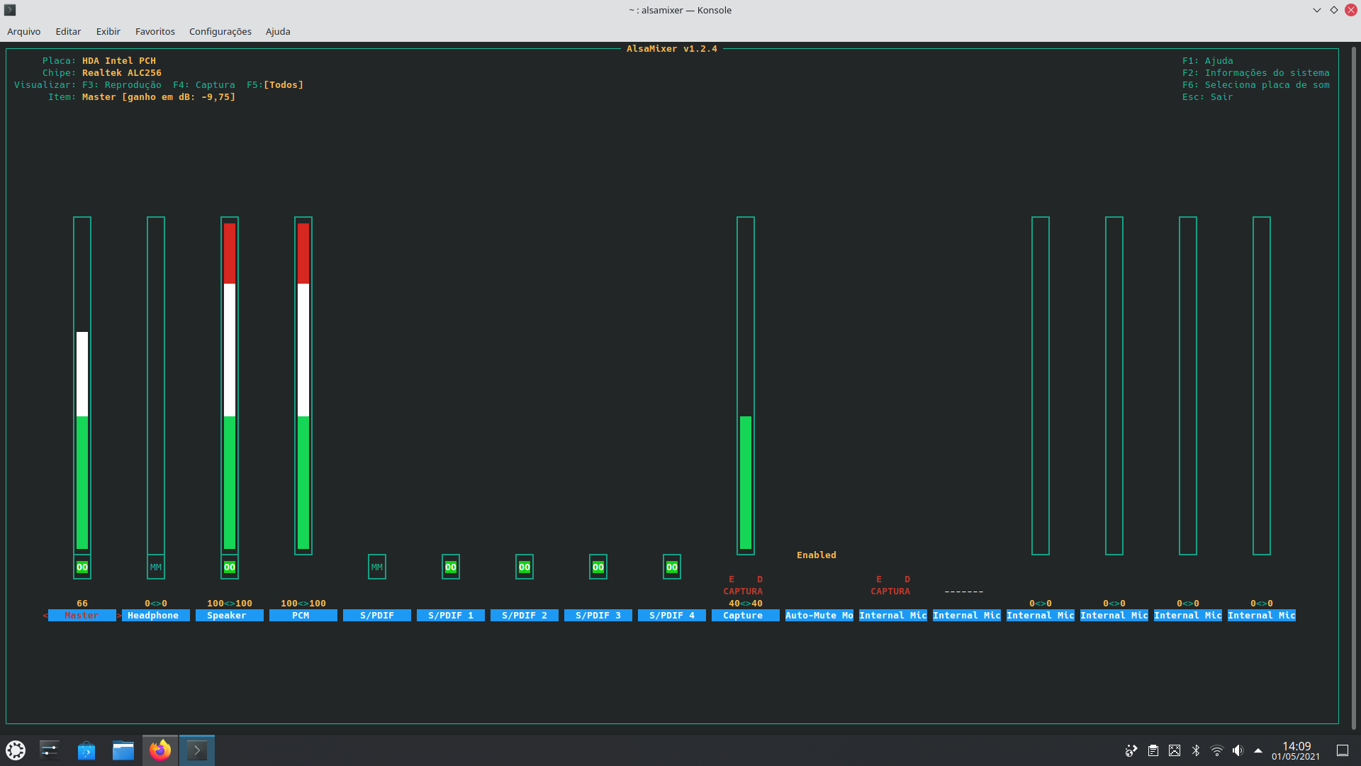This screenshot has height=766, width=1361.
Task: Expand hidden system tray icons arrow
Action: click(1258, 750)
